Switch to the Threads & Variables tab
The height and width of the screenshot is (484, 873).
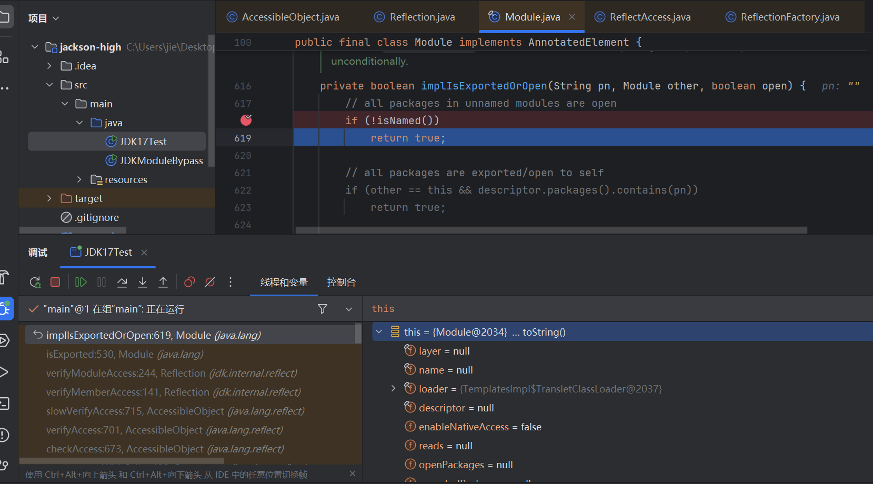(284, 283)
